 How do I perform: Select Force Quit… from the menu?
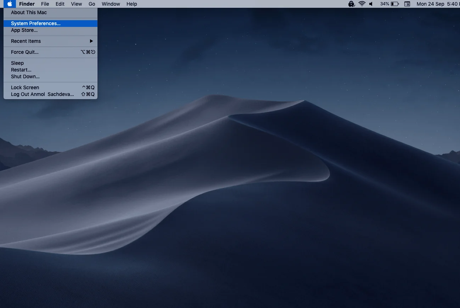[x=25, y=52]
